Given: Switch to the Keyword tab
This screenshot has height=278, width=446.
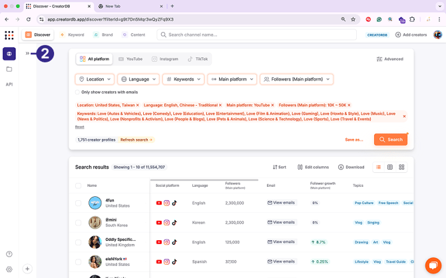Looking at the screenshot, I should pyautogui.click(x=72, y=35).
